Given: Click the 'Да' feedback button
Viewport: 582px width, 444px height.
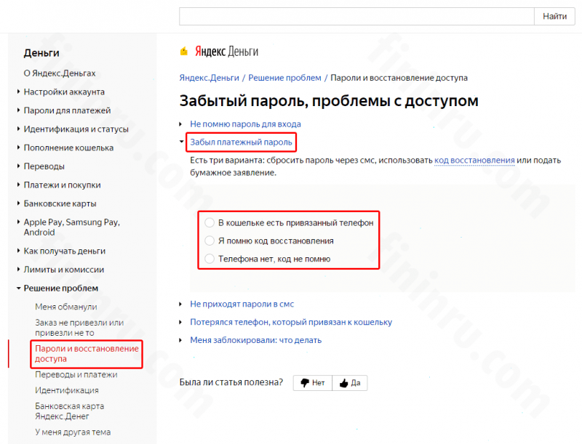Looking at the screenshot, I should pos(350,383).
